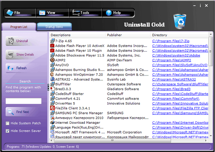The width and height of the screenshot is (215, 152).
Task: Open the C:\Program Files\7-Zip directory link
Action: (171, 41)
